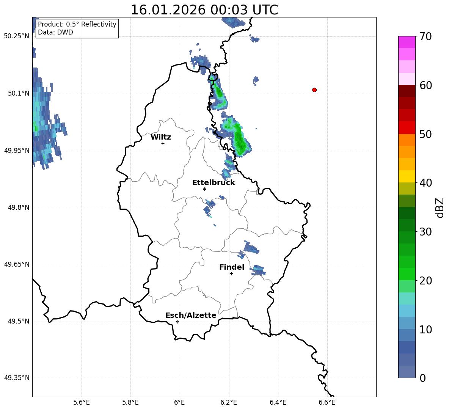Pick the bright red colorbar swatch at 50 dBZ
The width and height of the screenshot is (449, 410).
click(407, 128)
